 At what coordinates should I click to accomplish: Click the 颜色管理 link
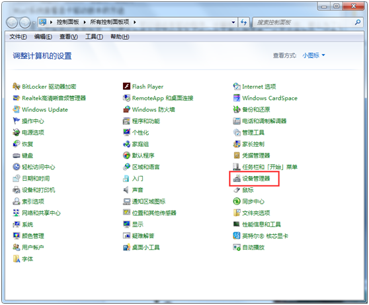point(32,236)
